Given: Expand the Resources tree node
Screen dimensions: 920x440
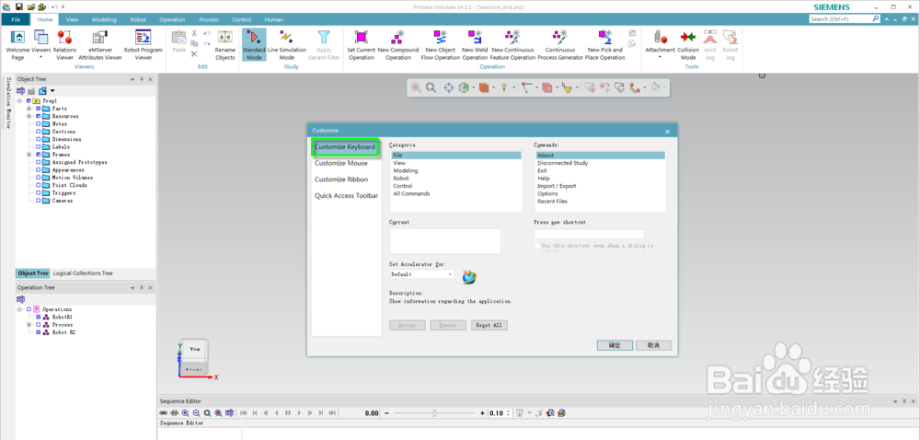Looking at the screenshot, I should pyautogui.click(x=29, y=116).
